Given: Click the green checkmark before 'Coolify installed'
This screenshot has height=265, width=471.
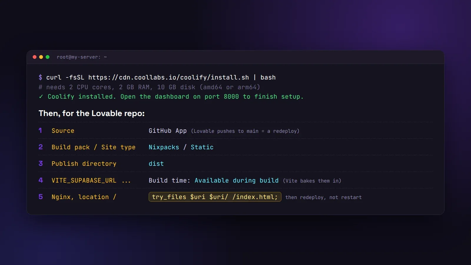Looking at the screenshot, I should pyautogui.click(x=41, y=97).
